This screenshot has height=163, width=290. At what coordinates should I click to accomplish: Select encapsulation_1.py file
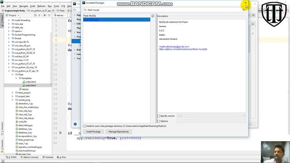(x=26, y=136)
